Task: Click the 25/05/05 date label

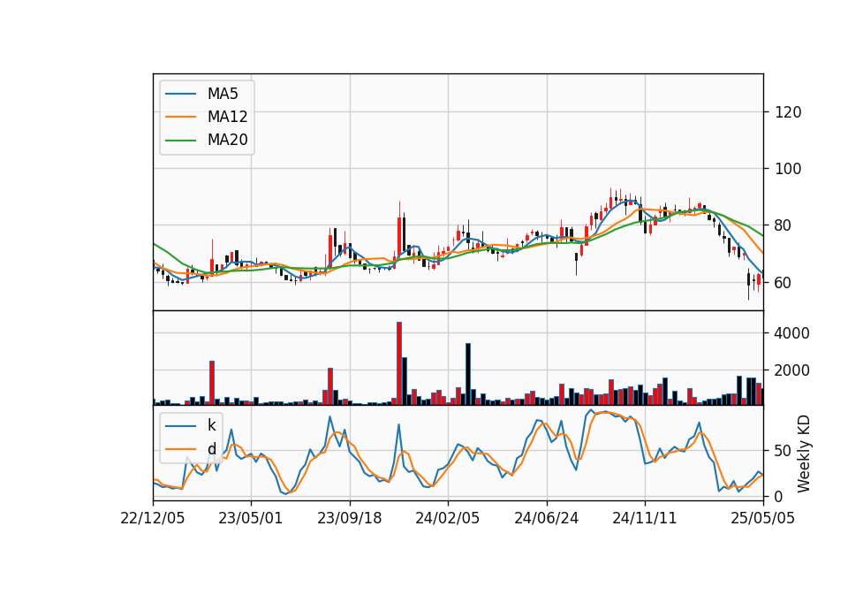Action: (763, 518)
